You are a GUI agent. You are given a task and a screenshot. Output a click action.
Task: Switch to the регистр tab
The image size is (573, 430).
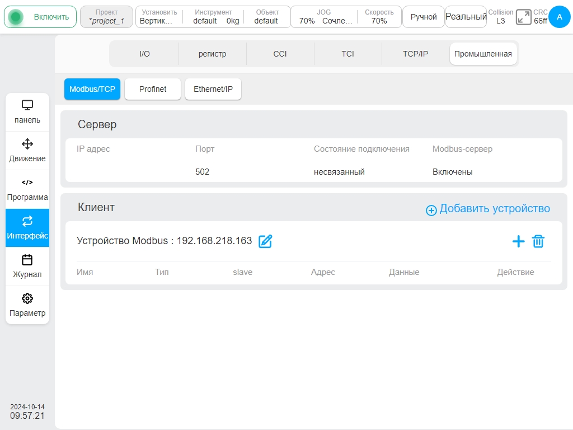(x=212, y=54)
